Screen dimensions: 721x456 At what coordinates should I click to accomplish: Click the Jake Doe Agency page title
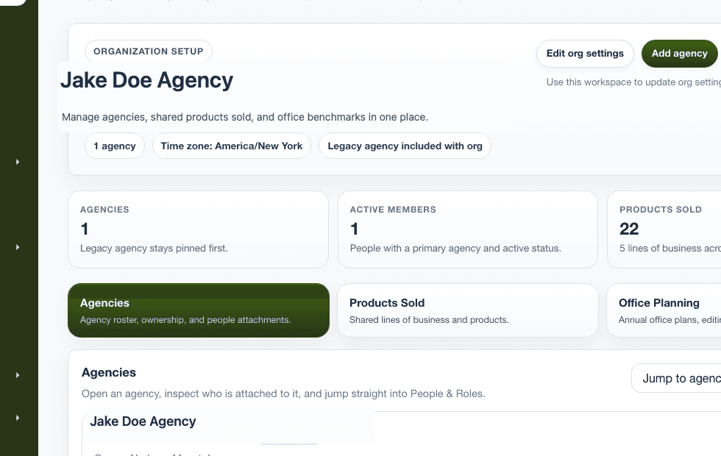tap(146, 80)
